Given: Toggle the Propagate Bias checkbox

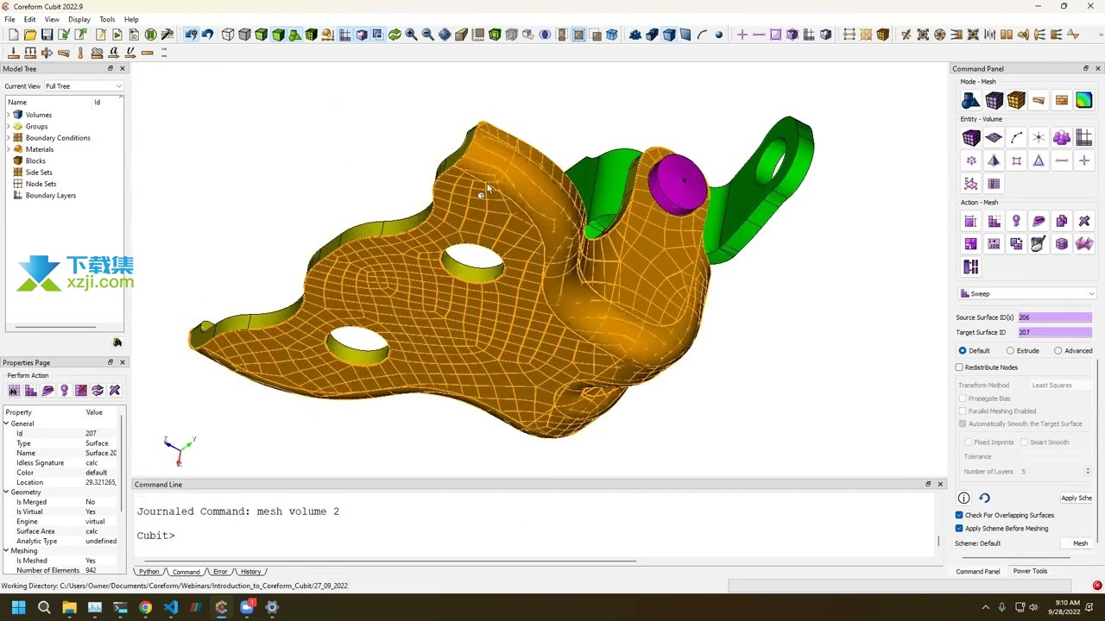Looking at the screenshot, I should [963, 398].
